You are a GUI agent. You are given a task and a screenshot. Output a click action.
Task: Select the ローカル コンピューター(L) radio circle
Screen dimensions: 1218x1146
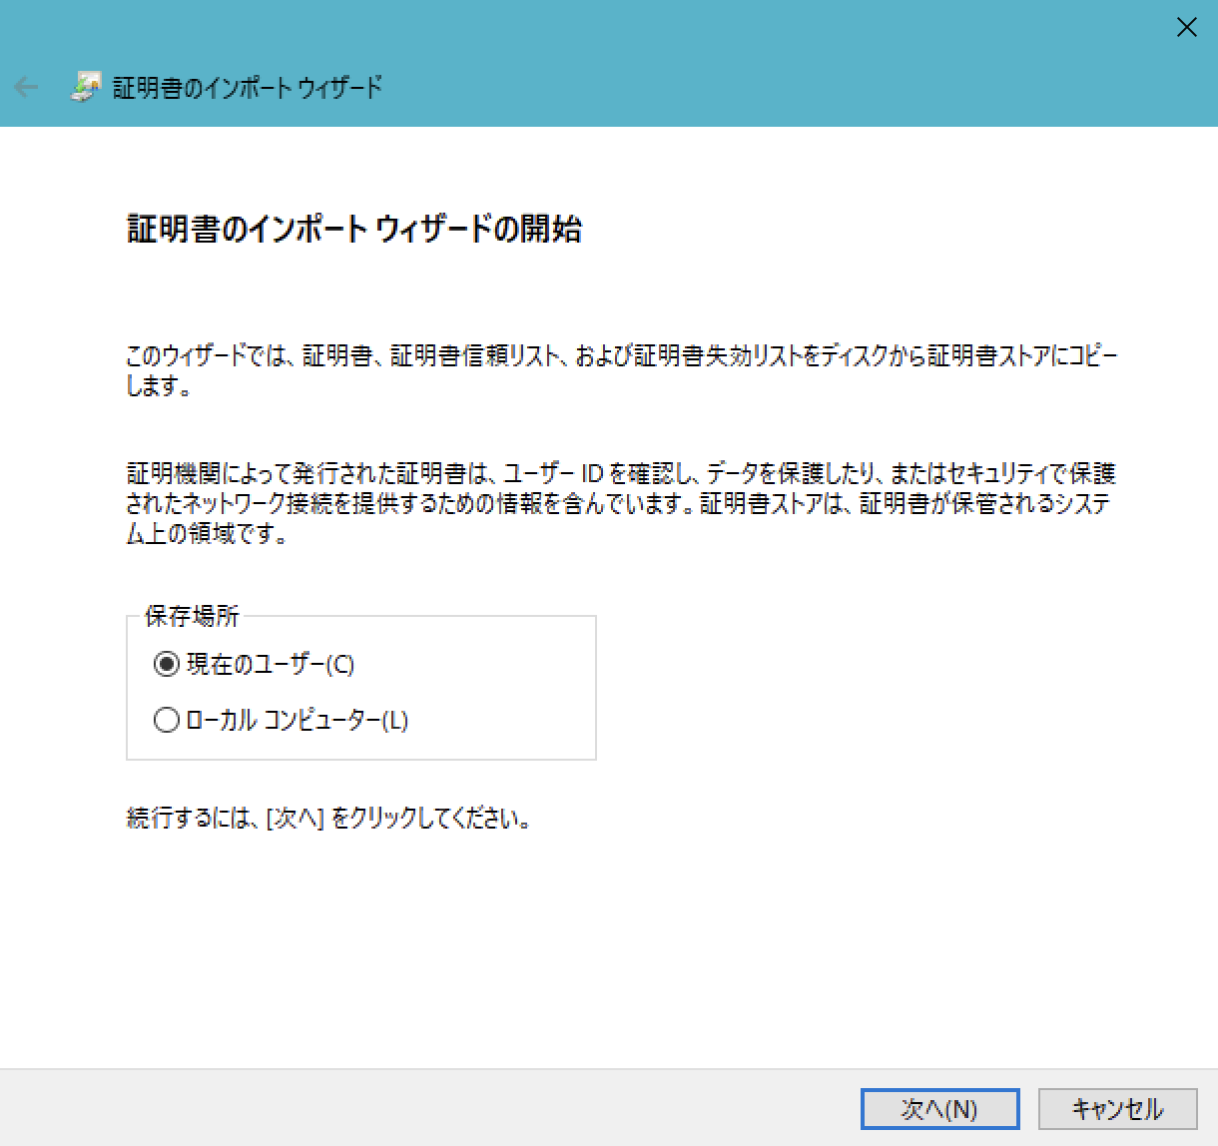pos(167,720)
